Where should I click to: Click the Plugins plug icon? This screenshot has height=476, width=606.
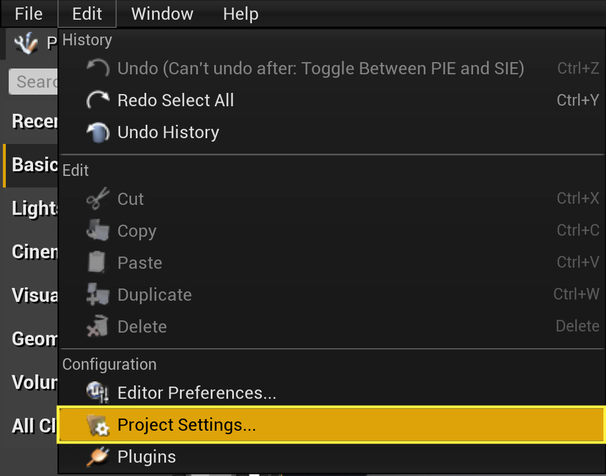click(x=98, y=457)
